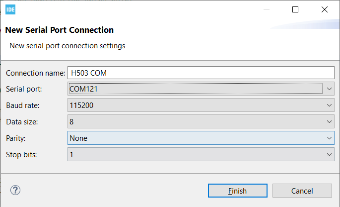The width and height of the screenshot is (340, 207).
Task: Click the 'New serial port connection settings' description
Action: pyautogui.click(x=68, y=46)
